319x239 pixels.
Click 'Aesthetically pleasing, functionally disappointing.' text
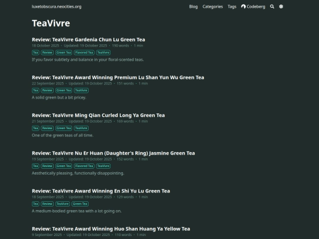[x=78, y=173]
